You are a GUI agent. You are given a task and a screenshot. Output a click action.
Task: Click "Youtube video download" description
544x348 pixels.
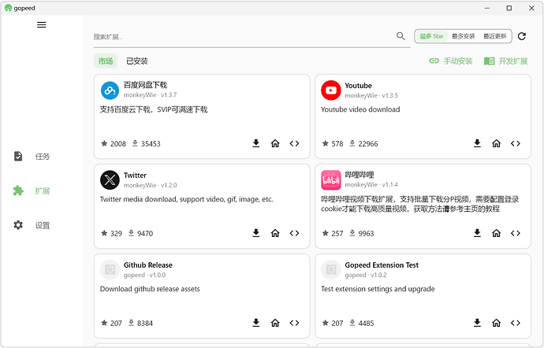[x=360, y=109]
